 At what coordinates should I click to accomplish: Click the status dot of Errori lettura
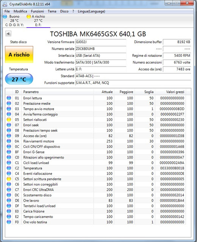[x=9, y=98]
